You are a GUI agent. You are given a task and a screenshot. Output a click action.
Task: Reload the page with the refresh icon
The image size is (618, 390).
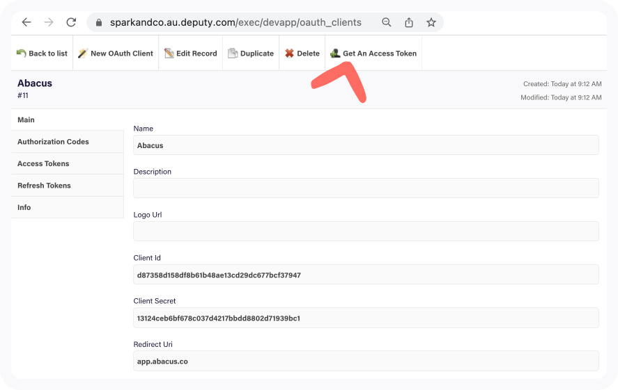(71, 22)
